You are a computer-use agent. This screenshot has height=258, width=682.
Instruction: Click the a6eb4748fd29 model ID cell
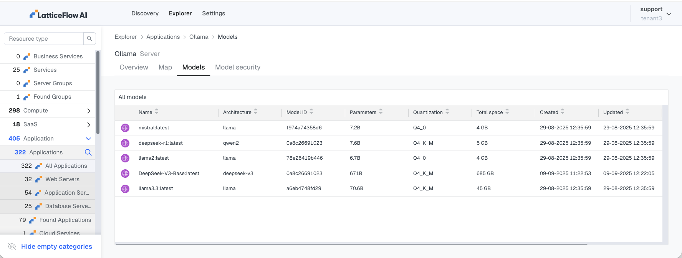[x=304, y=189]
